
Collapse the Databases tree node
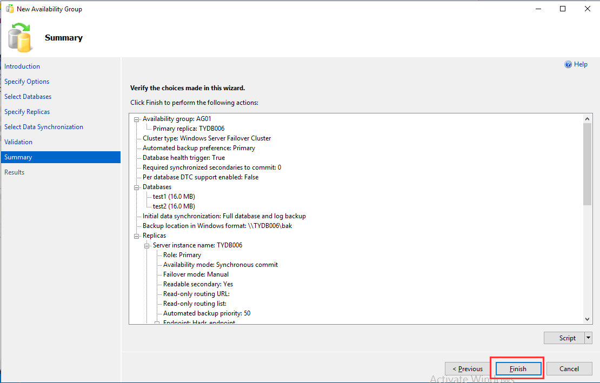[136, 187]
